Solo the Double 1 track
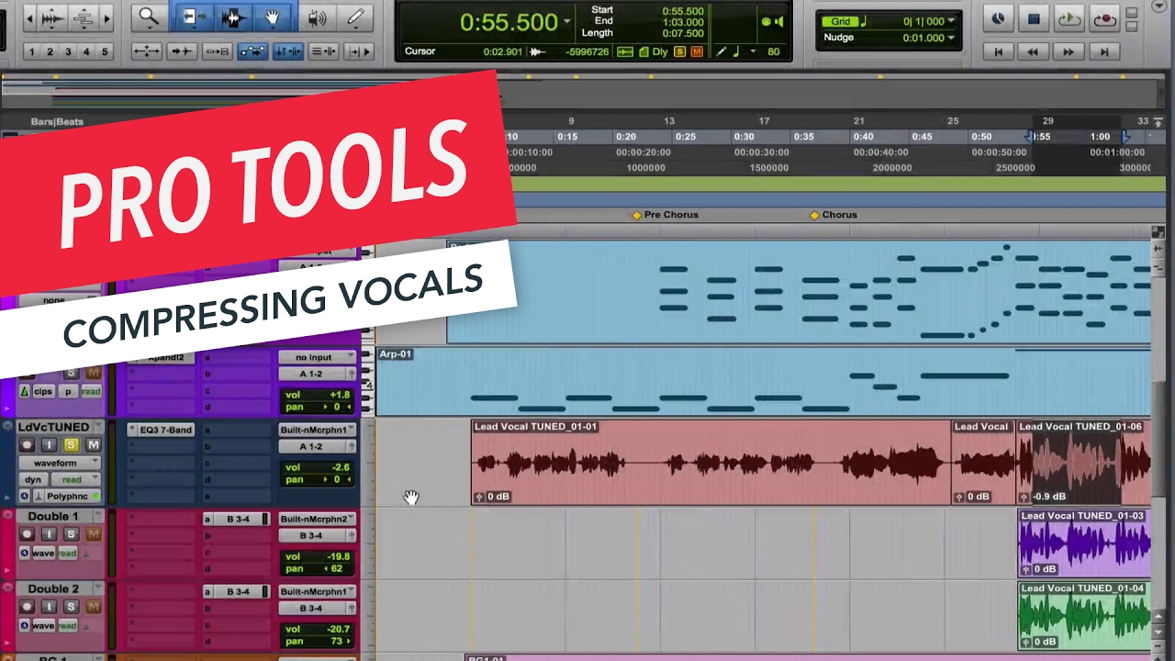The height and width of the screenshot is (661, 1175). tap(71, 534)
